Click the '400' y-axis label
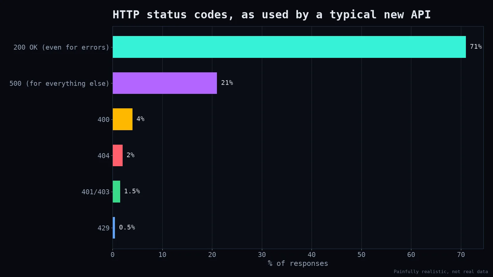Screen dimensions: 493x277 point(104,119)
